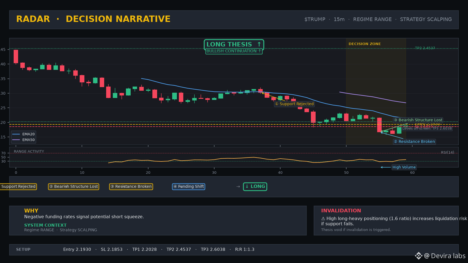Click the Bearish Structure Lost chart annotation
468x263 pixels.
(x=418, y=120)
